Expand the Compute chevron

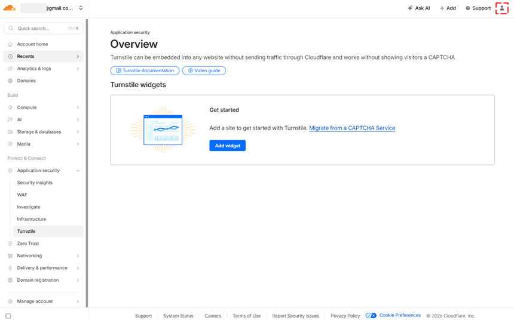pyautogui.click(x=78, y=107)
